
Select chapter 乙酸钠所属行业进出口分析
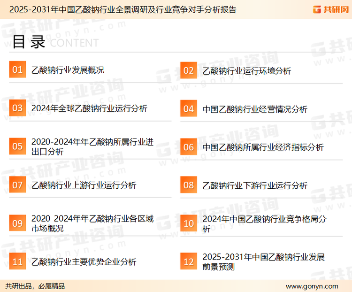(x=92, y=146)
